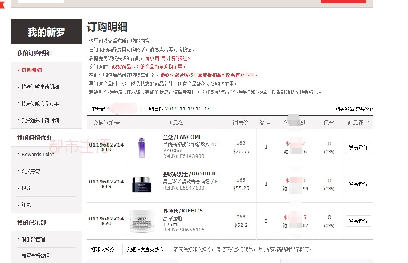The height and width of the screenshot is (263, 408).
Task: Click the 商品名 column header
Action: coord(175,123)
